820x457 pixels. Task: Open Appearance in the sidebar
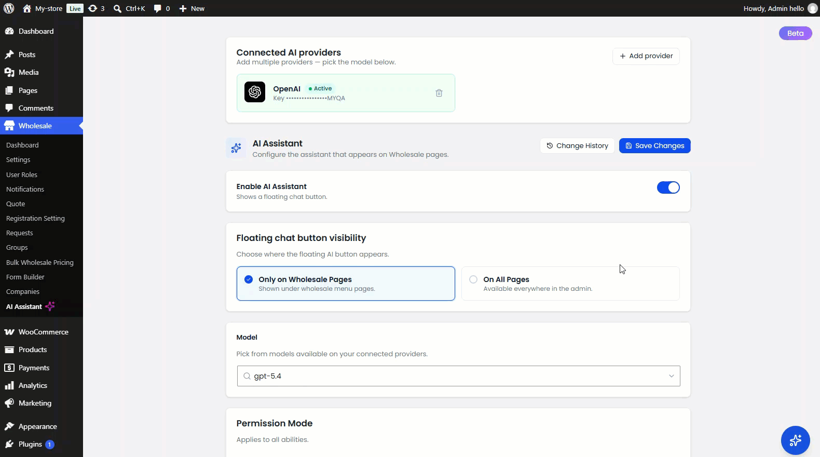[37, 426]
